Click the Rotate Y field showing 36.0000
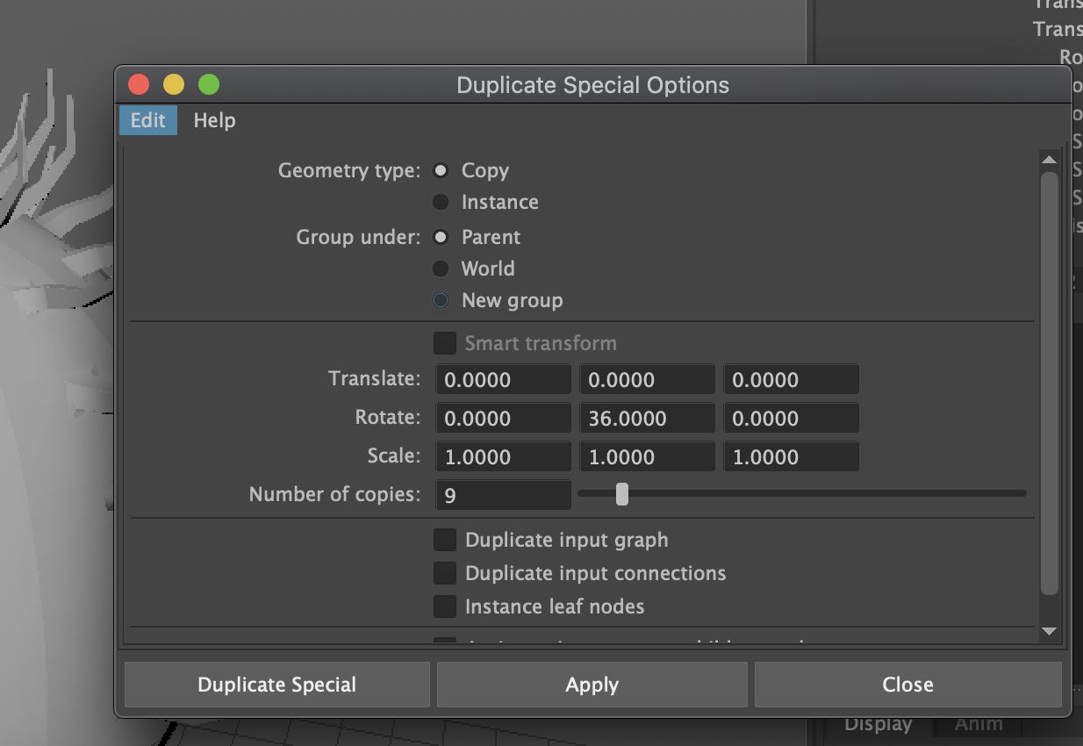Image resolution: width=1083 pixels, height=746 pixels. click(x=647, y=419)
